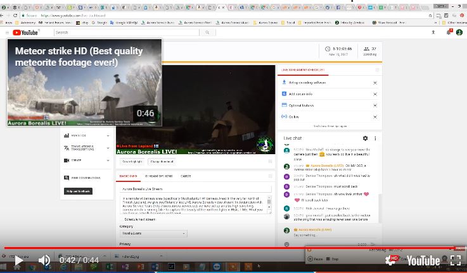Open Live chat settings gear
Screen dimensions: 467x273
(365, 138)
